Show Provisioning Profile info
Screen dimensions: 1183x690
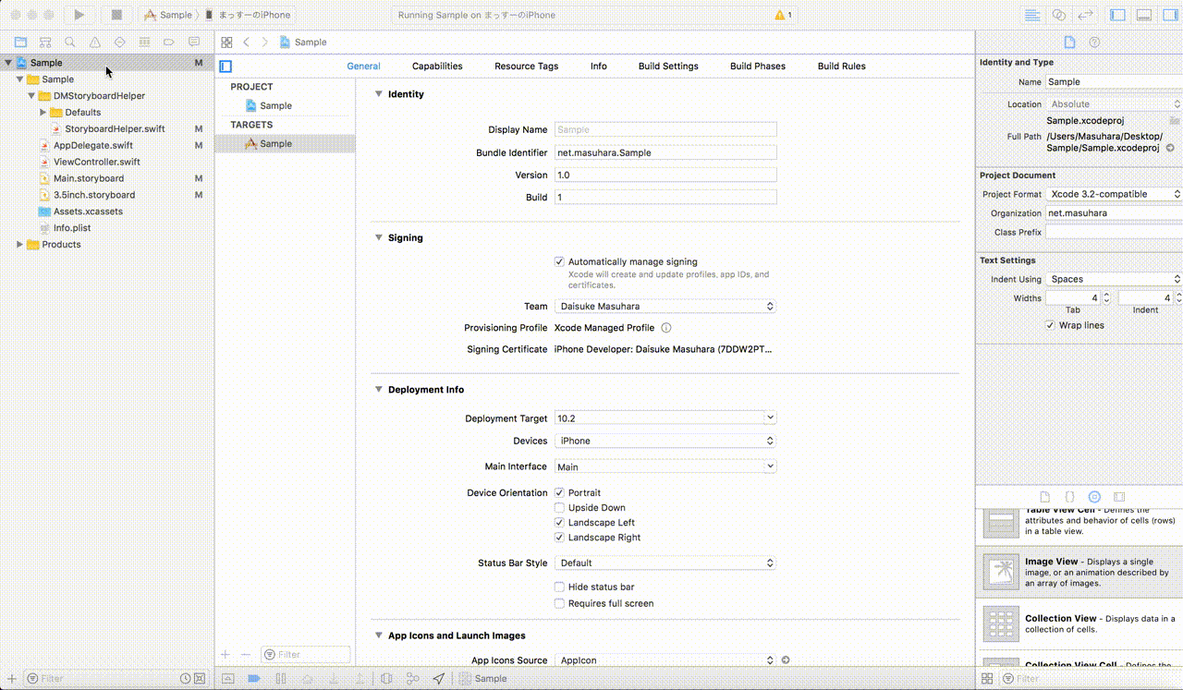tap(666, 328)
